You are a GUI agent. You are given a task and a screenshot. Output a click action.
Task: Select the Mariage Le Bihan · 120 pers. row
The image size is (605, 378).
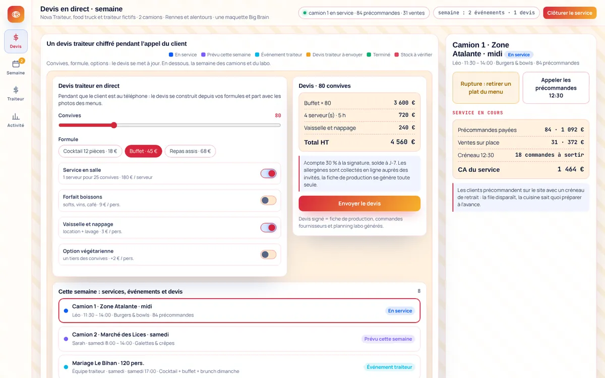coord(239,367)
